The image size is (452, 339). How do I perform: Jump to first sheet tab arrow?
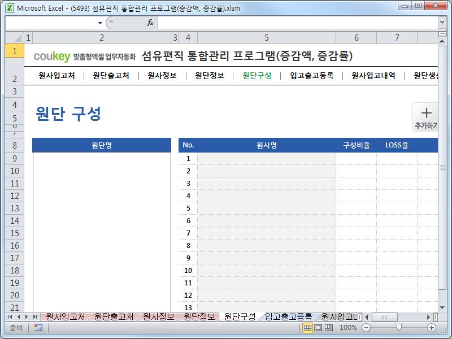pyautogui.click(x=10, y=317)
